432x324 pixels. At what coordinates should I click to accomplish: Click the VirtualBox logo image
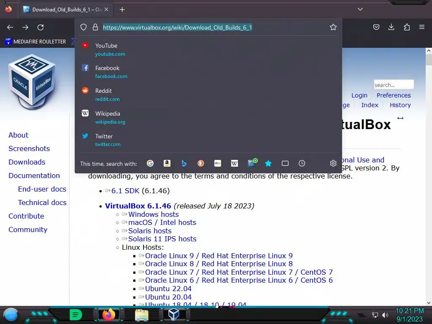(x=32, y=82)
